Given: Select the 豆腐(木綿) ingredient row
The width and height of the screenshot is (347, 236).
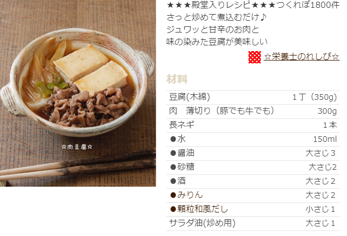Looking at the screenshot, I should (253, 98).
